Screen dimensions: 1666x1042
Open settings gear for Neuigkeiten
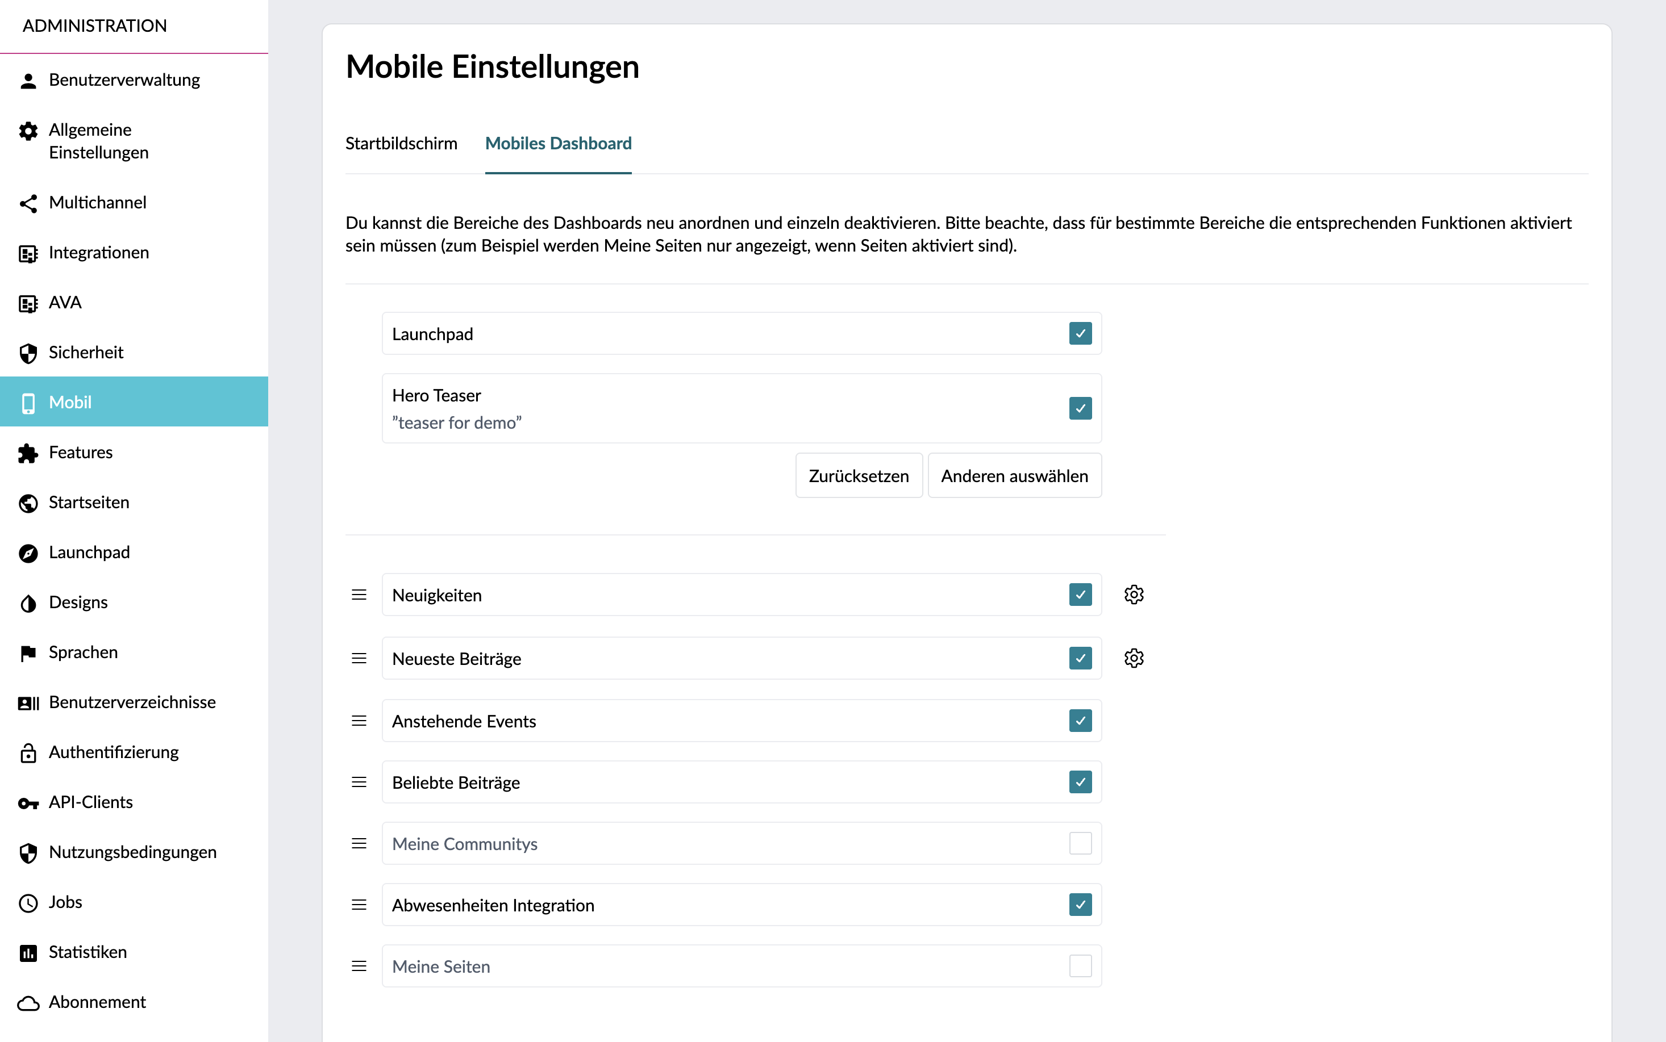click(x=1134, y=595)
